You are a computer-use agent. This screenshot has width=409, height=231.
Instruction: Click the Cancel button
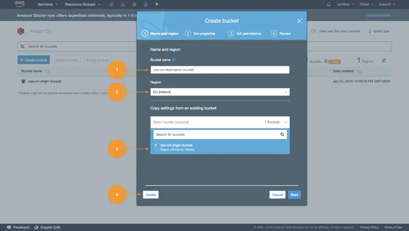coord(277,195)
